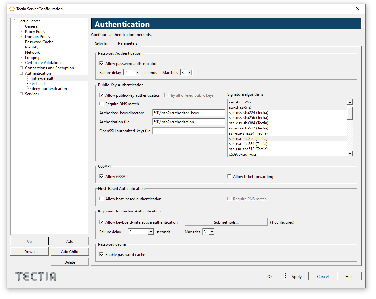This screenshot has width=376, height=299.
Task: Click the OpenSSH authorized-keys file field
Action: click(x=189, y=131)
